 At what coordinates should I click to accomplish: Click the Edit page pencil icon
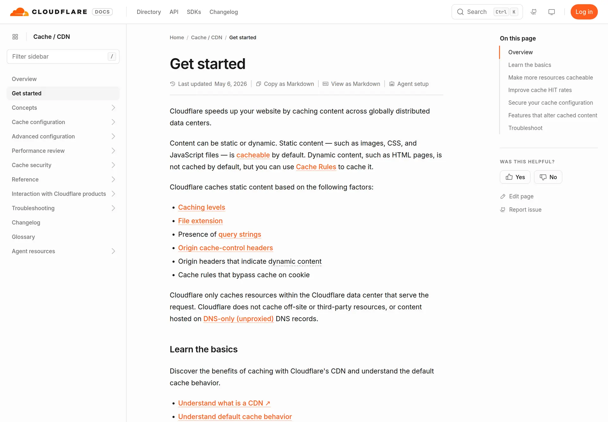tap(503, 197)
